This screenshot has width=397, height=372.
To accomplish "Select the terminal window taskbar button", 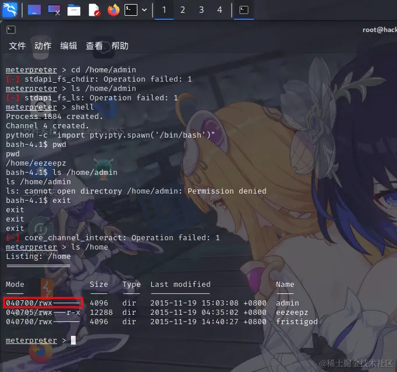I will pyautogui.click(x=243, y=10).
